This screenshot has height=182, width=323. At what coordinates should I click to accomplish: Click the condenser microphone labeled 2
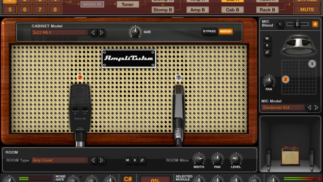pyautogui.click(x=80, y=109)
